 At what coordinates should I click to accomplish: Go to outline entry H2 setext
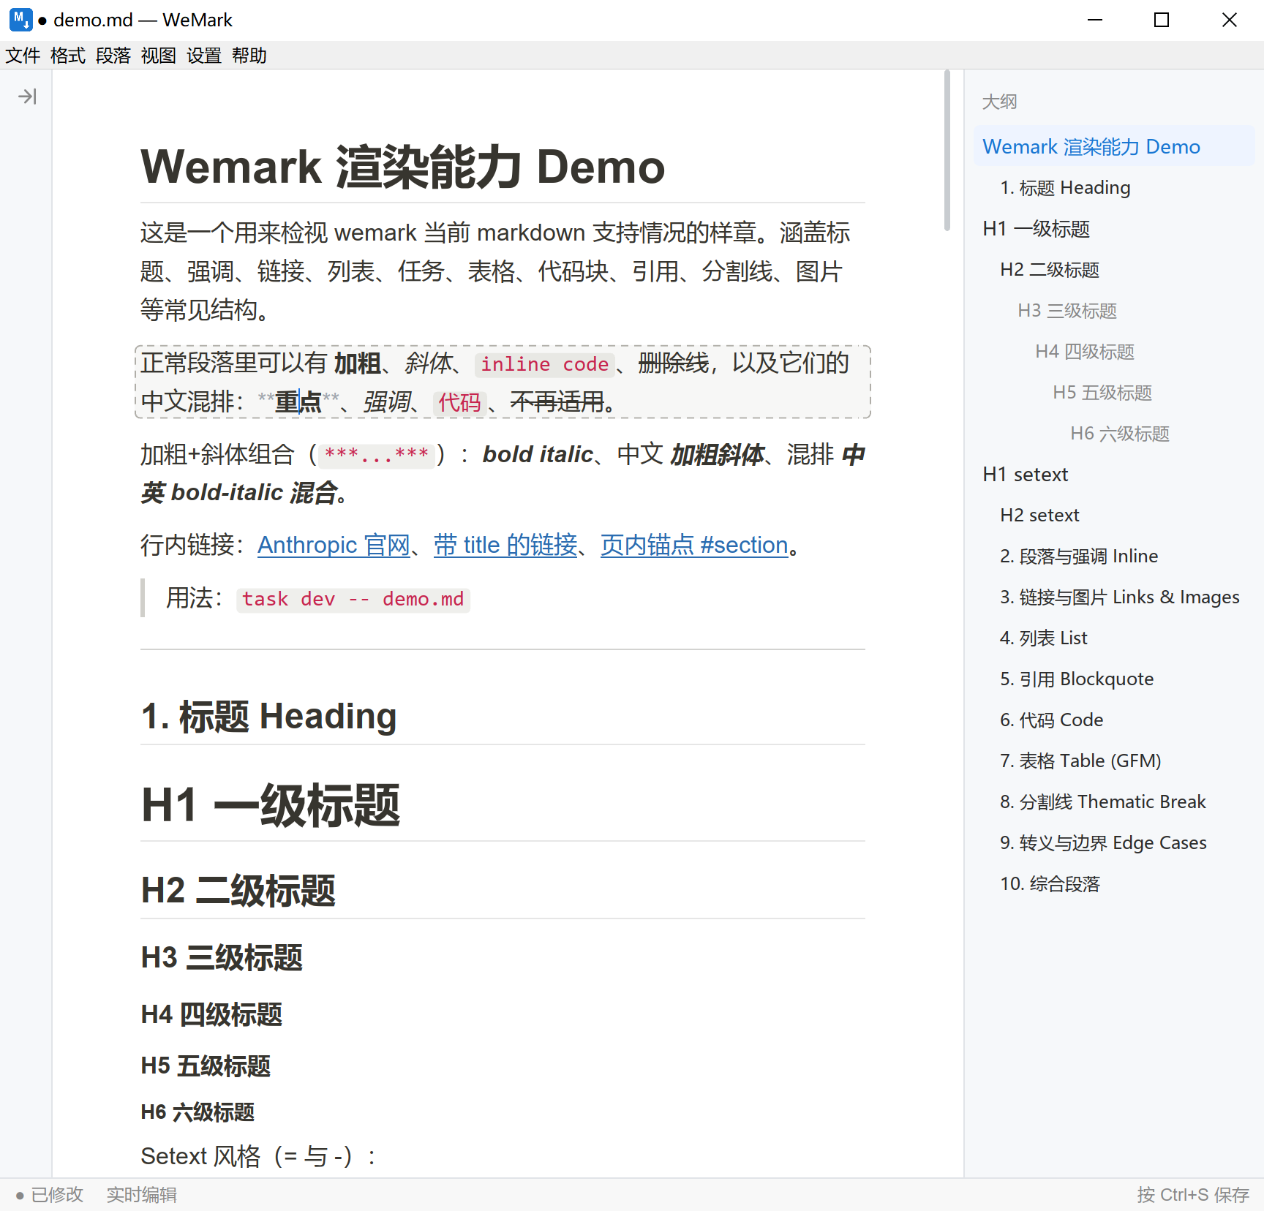(x=1114, y=516)
